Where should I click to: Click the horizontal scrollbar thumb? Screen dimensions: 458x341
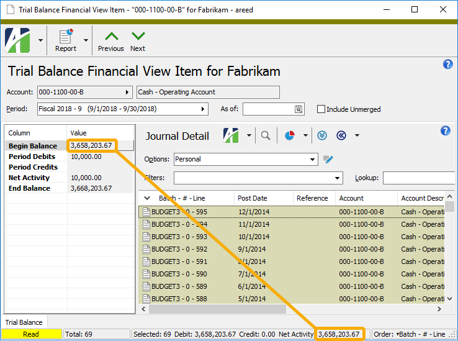(x=217, y=309)
